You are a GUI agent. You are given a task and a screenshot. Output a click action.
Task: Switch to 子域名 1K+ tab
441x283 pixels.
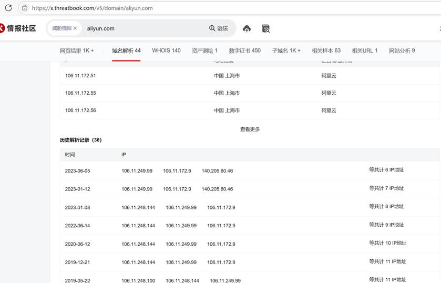tap(286, 50)
